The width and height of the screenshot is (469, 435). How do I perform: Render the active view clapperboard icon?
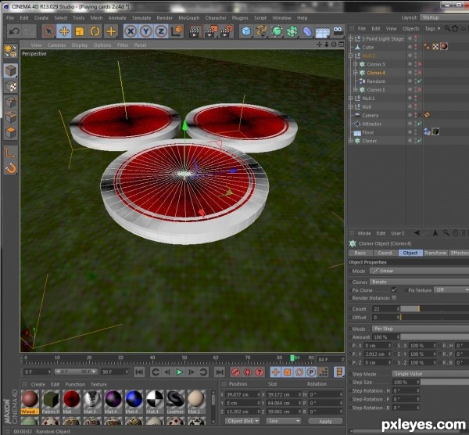coord(195,31)
